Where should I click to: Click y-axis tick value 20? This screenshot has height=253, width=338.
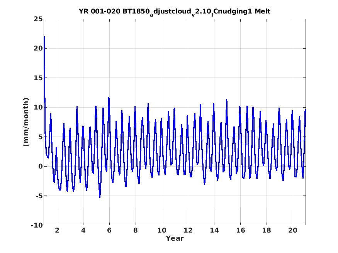pyautogui.click(x=38, y=49)
